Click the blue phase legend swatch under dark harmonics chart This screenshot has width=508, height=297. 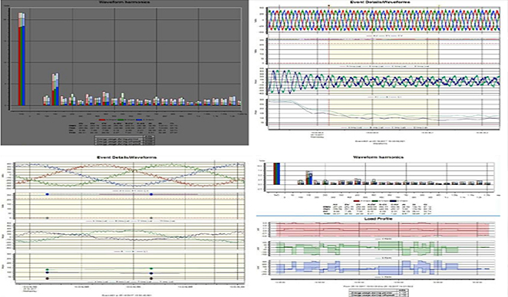140,120
